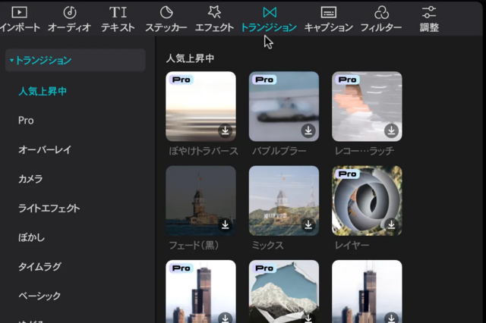The height and width of the screenshot is (323, 486).
Task: Download the ミックス transition
Action: pos(308,224)
